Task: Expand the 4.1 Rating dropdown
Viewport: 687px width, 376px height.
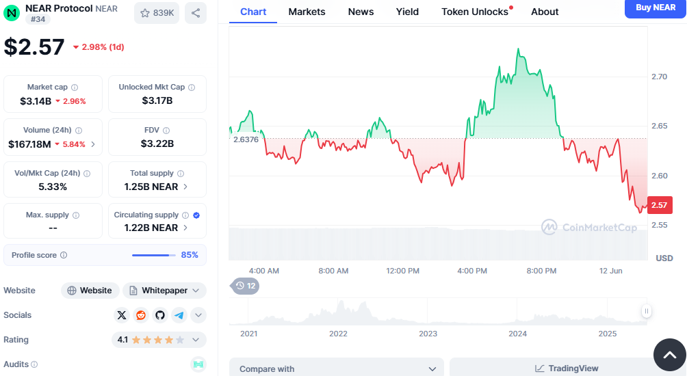Action: pyautogui.click(x=159, y=340)
